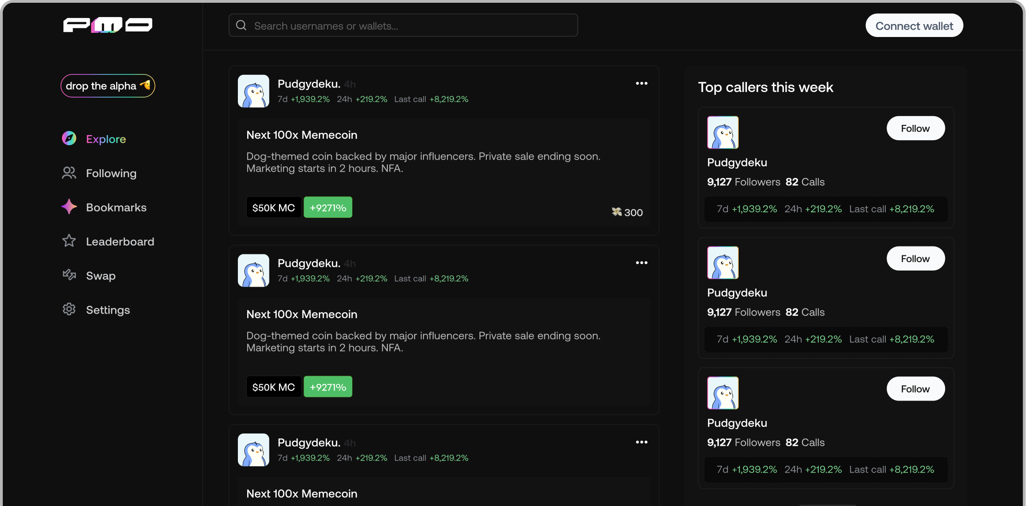Click the Swap arrows icon

pos(69,275)
